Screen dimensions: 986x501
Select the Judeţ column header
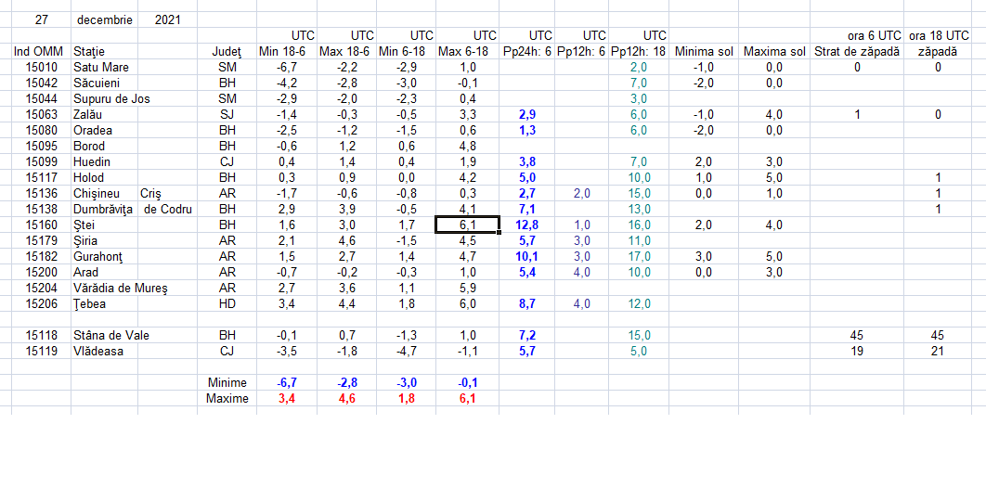pos(227,52)
